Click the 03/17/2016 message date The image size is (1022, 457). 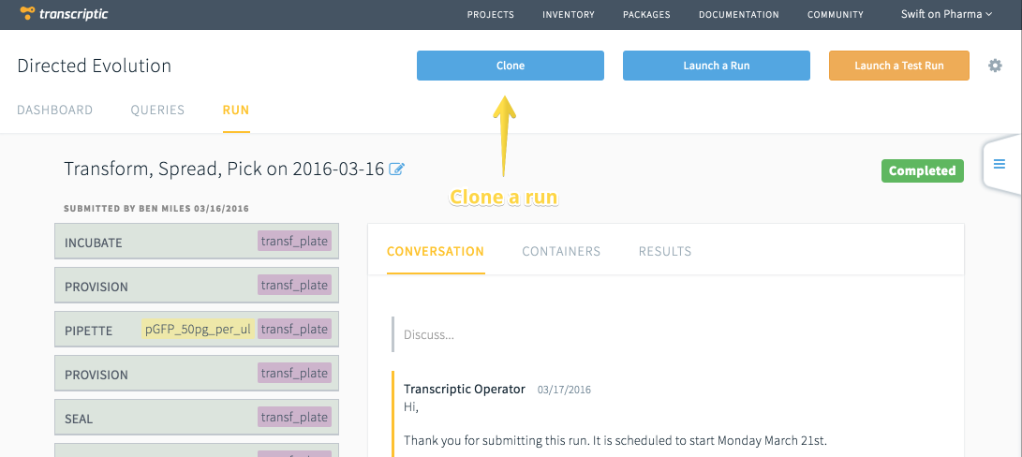[564, 390]
